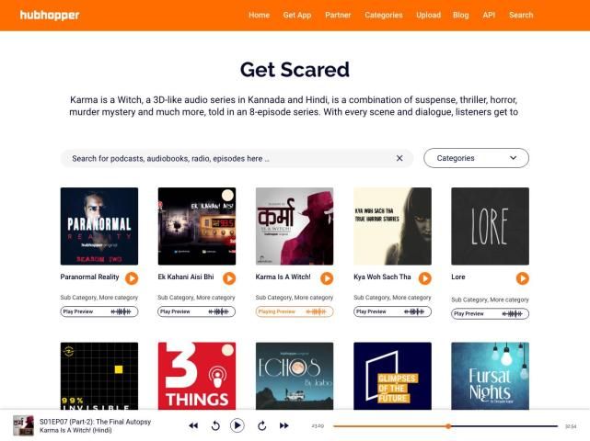
Task: Click the orange play icon beside Lore
Action: [522, 278]
